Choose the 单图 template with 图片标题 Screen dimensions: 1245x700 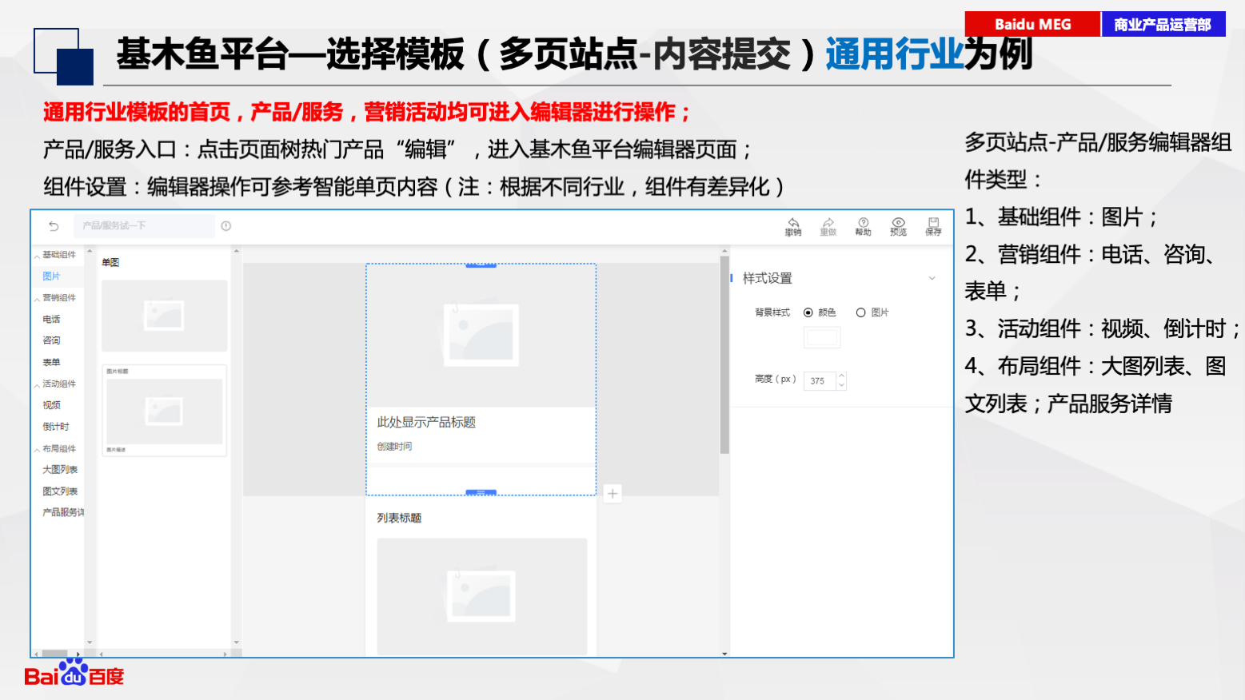pyautogui.click(x=164, y=411)
